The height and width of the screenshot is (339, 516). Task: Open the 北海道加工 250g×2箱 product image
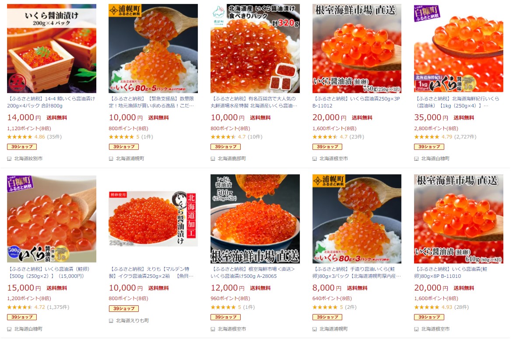pos(153,219)
